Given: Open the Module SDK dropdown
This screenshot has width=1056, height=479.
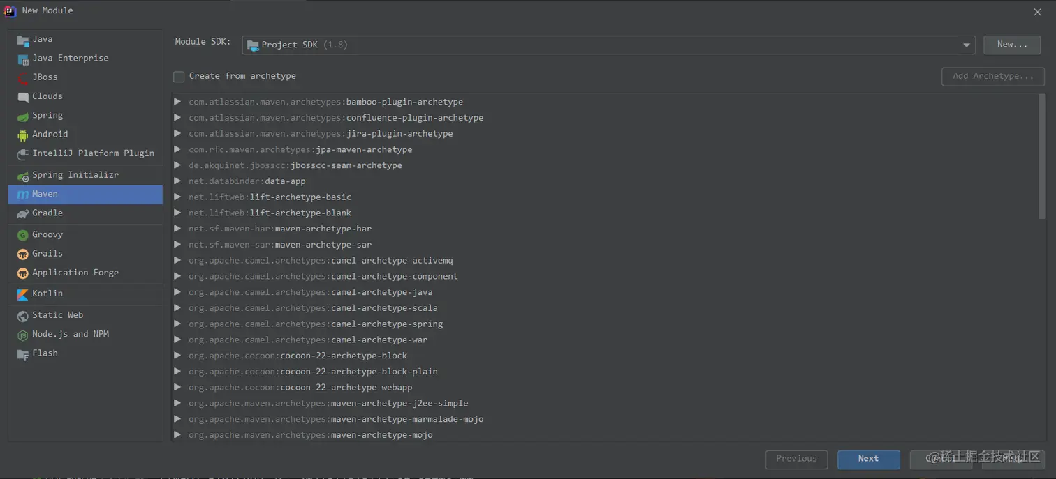Looking at the screenshot, I should [608, 45].
